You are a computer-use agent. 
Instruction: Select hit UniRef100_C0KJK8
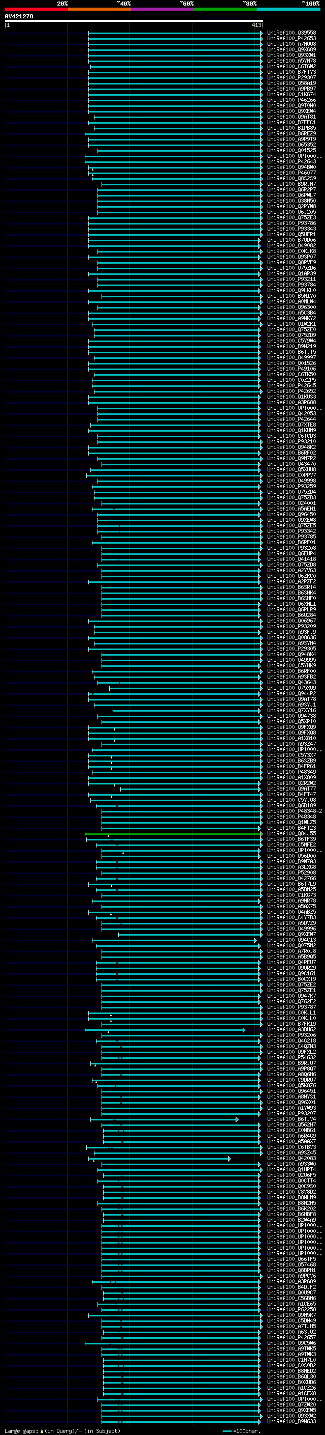(x=291, y=251)
